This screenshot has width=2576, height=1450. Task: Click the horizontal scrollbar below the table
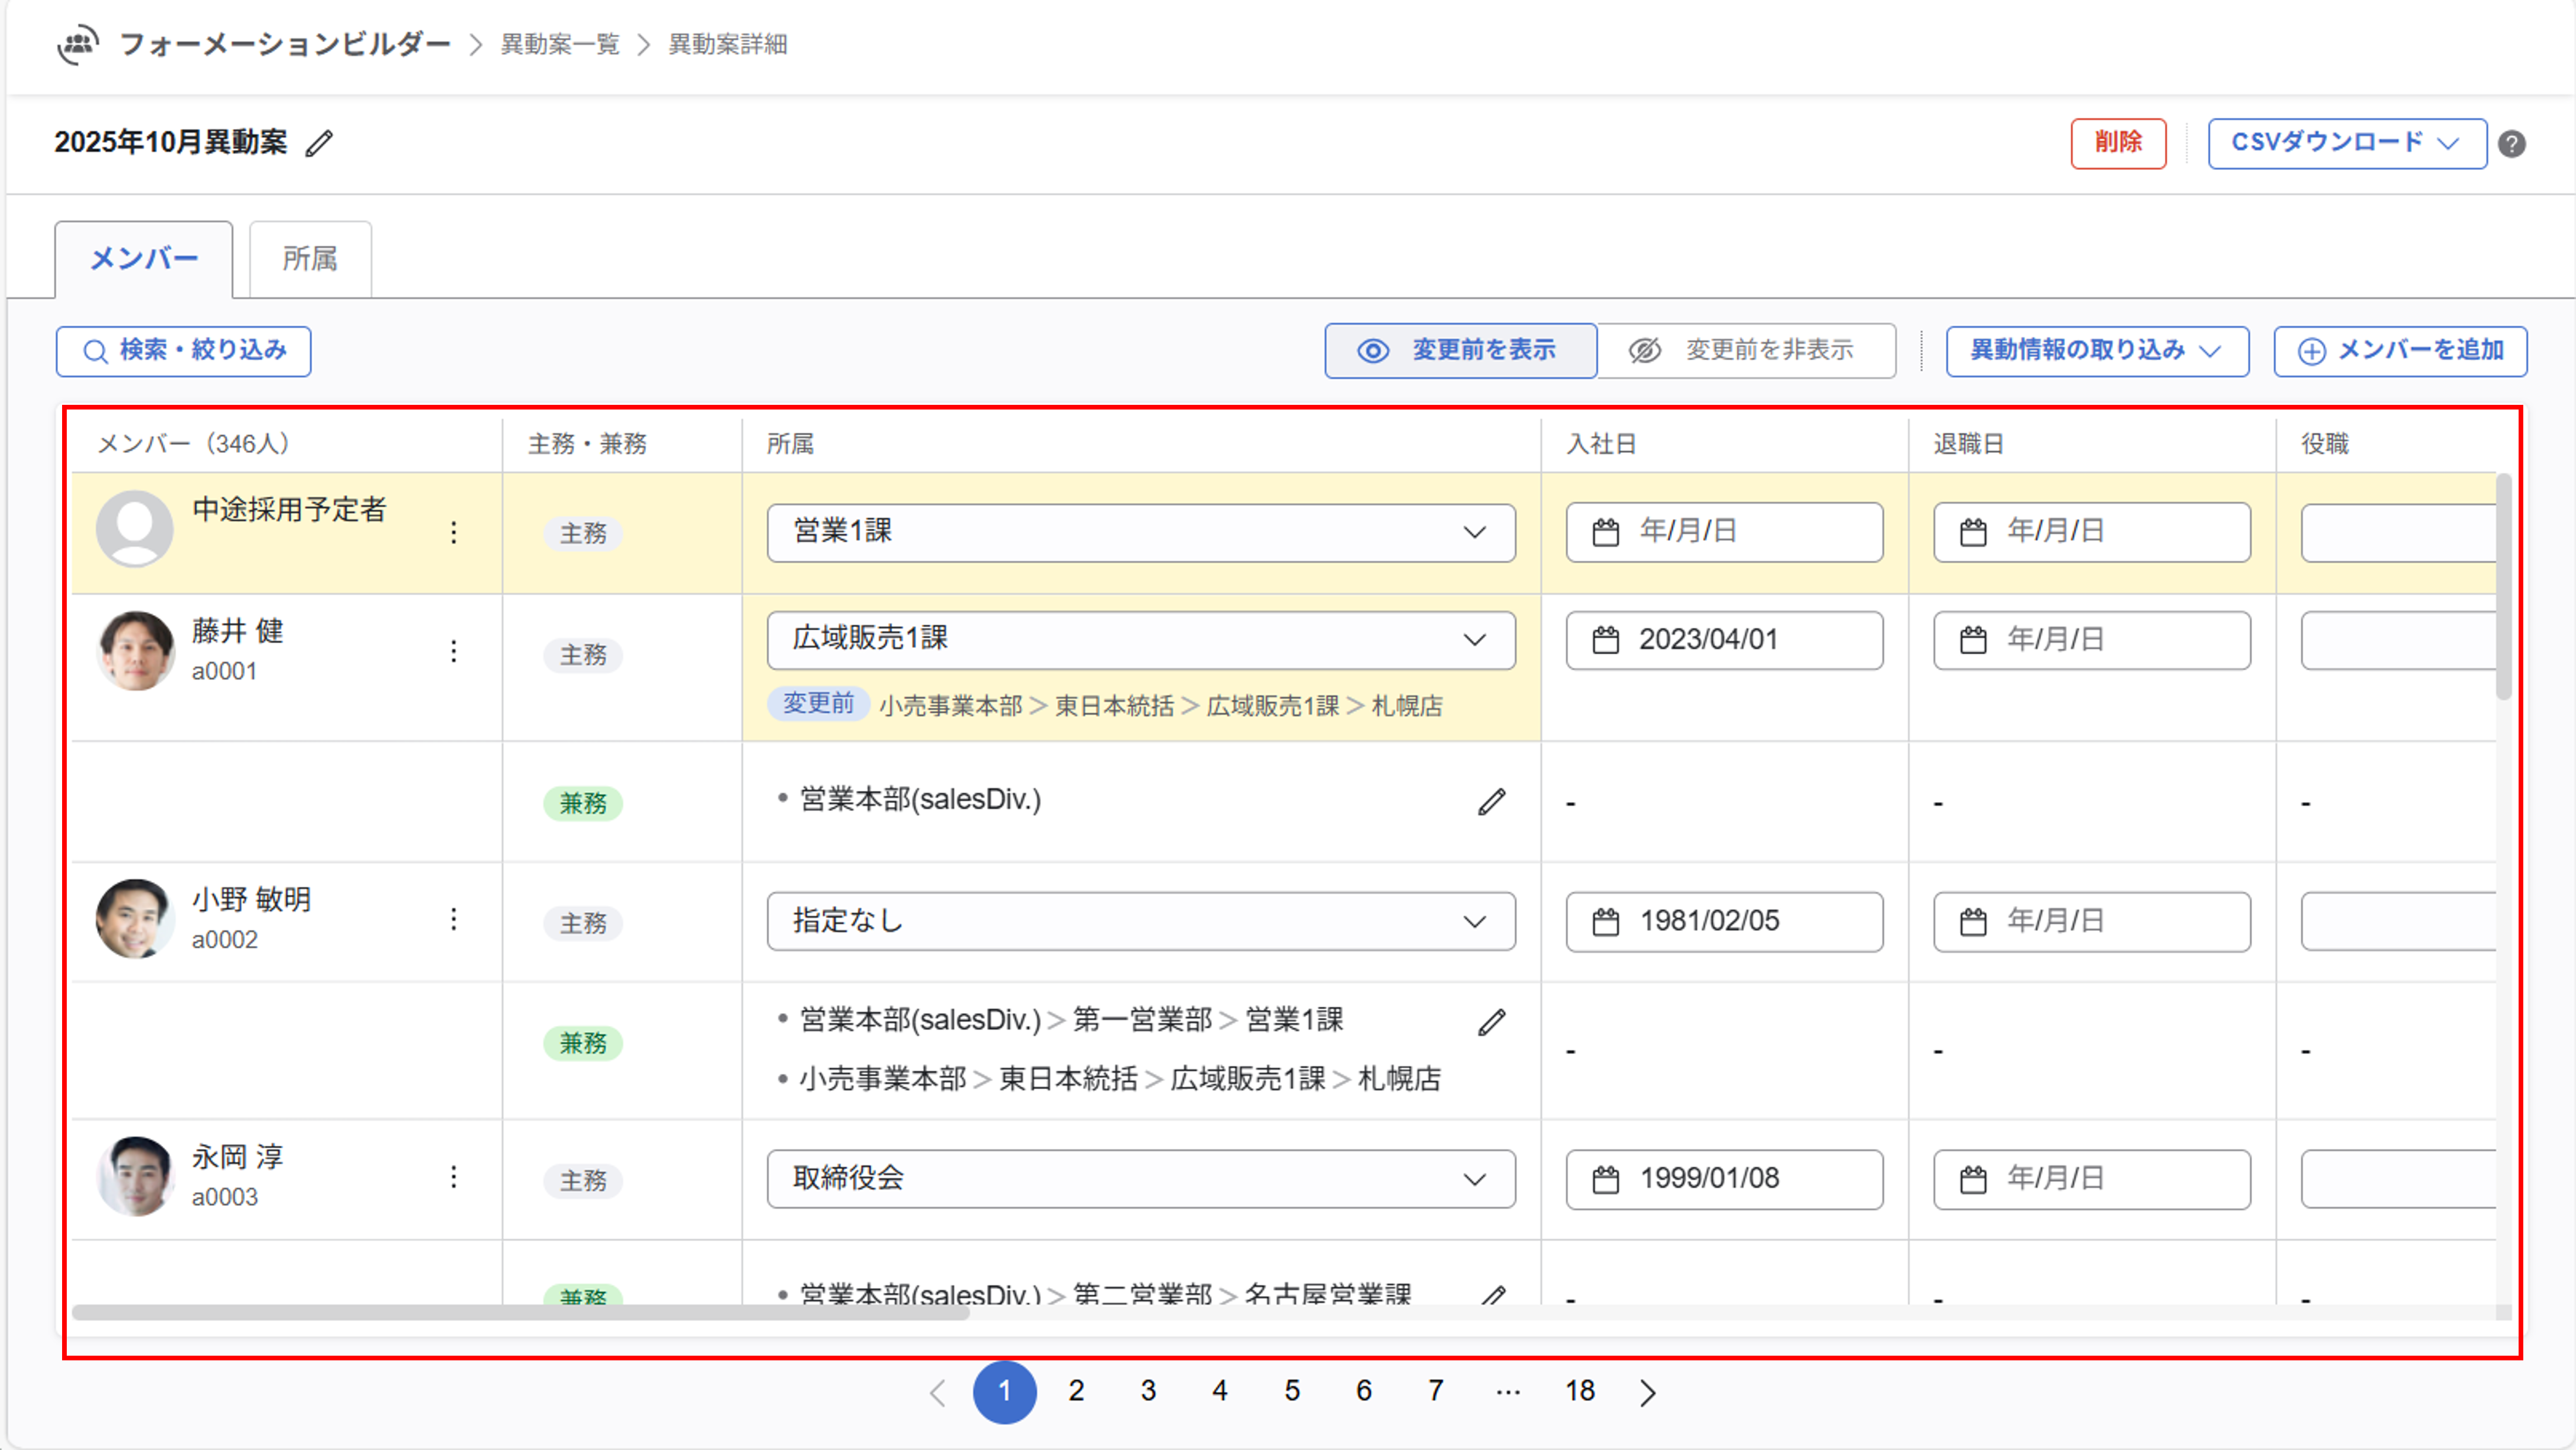[x=520, y=1312]
